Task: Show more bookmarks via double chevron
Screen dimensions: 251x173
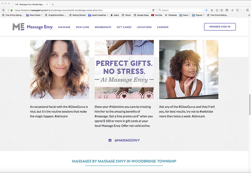Action: (x=249, y=15)
